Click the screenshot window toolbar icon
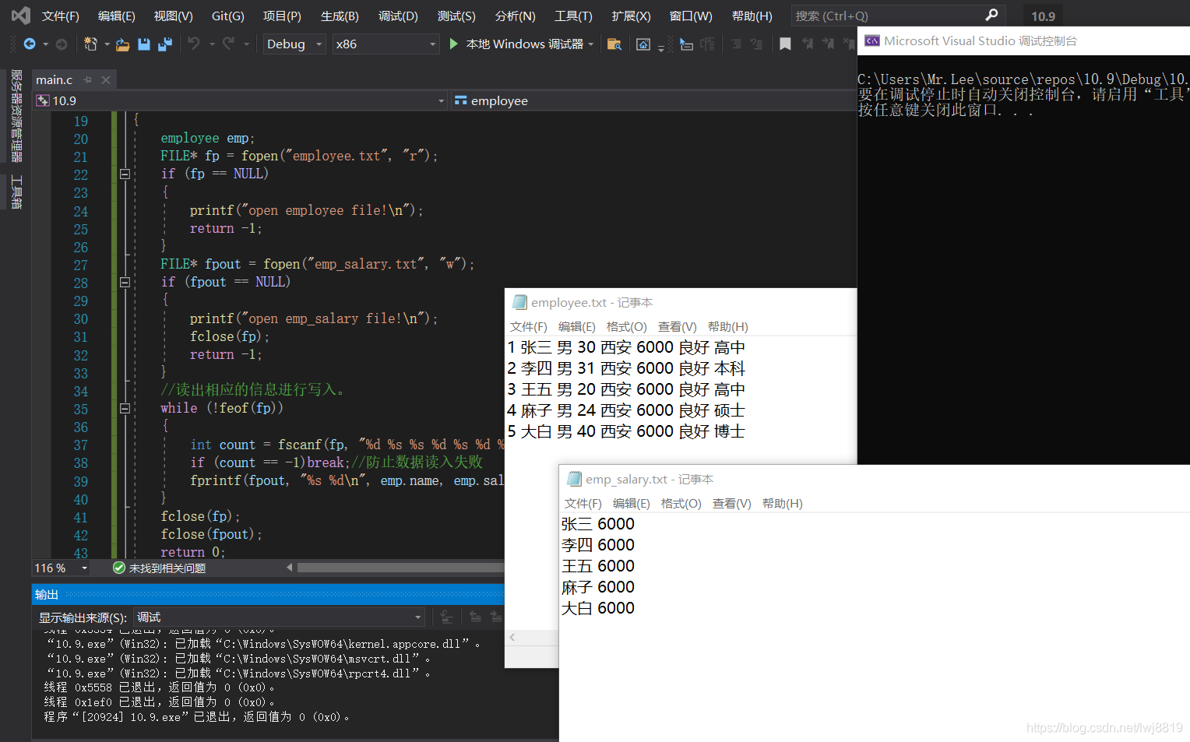This screenshot has width=1190, height=742. click(x=643, y=44)
